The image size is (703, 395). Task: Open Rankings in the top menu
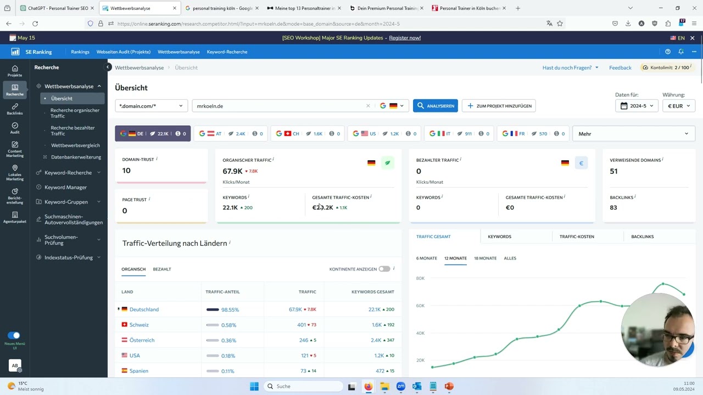coord(80,52)
